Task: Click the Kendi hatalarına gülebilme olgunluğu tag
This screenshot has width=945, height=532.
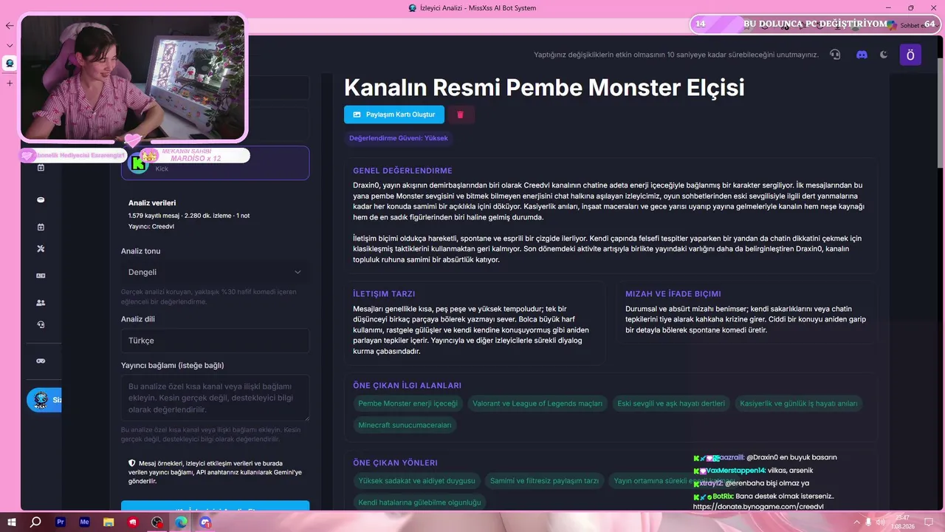Action: click(419, 502)
